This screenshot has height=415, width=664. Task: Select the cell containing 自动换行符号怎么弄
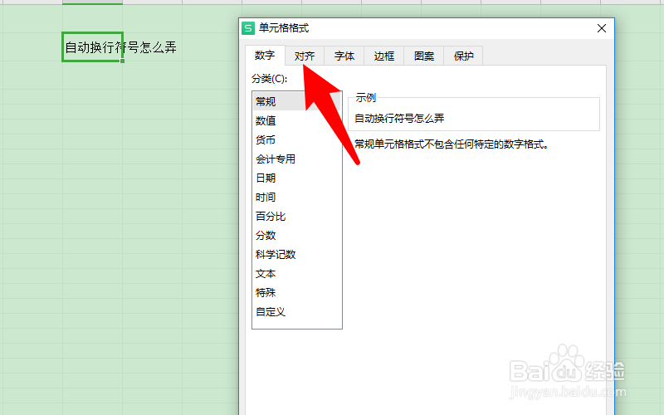[x=93, y=47]
